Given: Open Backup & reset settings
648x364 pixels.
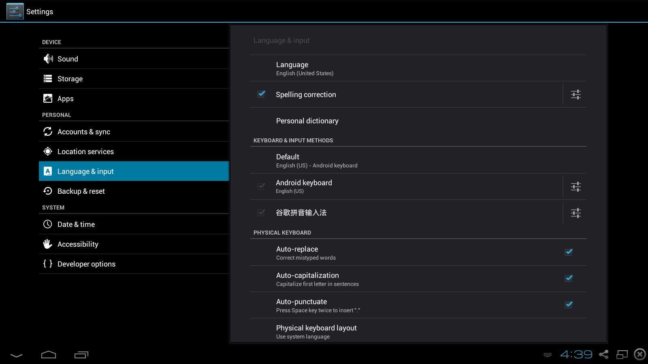Looking at the screenshot, I should coord(134,191).
